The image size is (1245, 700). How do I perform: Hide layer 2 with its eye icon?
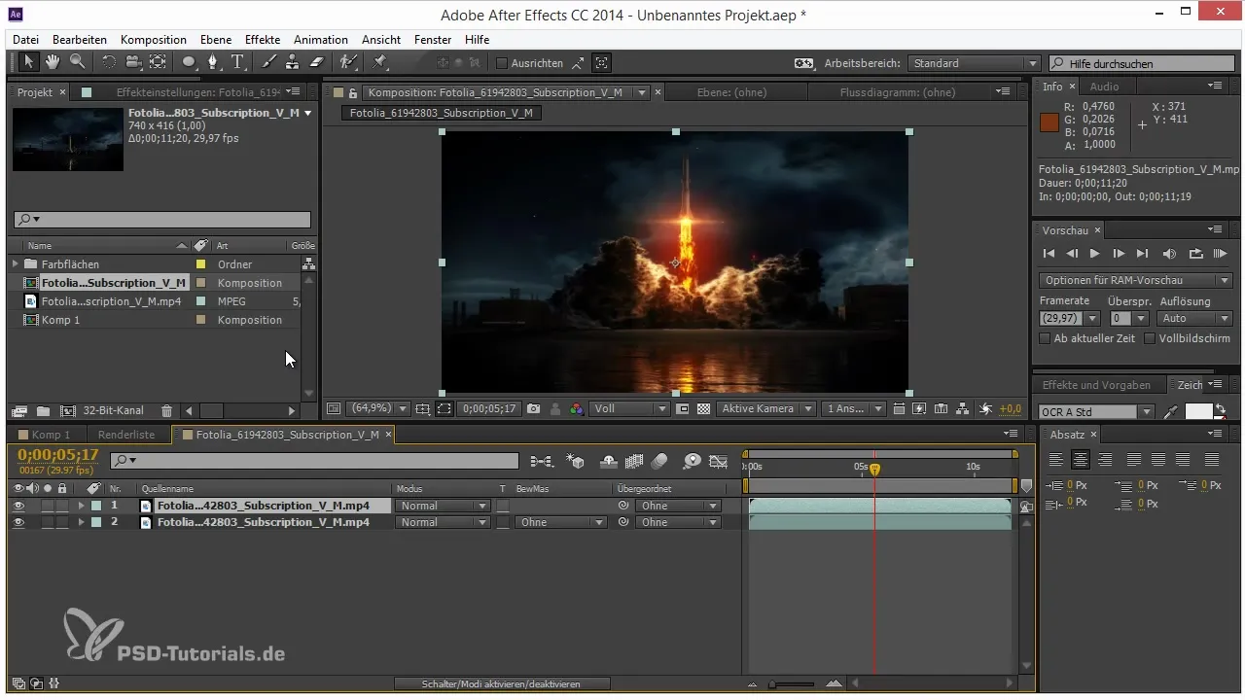point(18,522)
